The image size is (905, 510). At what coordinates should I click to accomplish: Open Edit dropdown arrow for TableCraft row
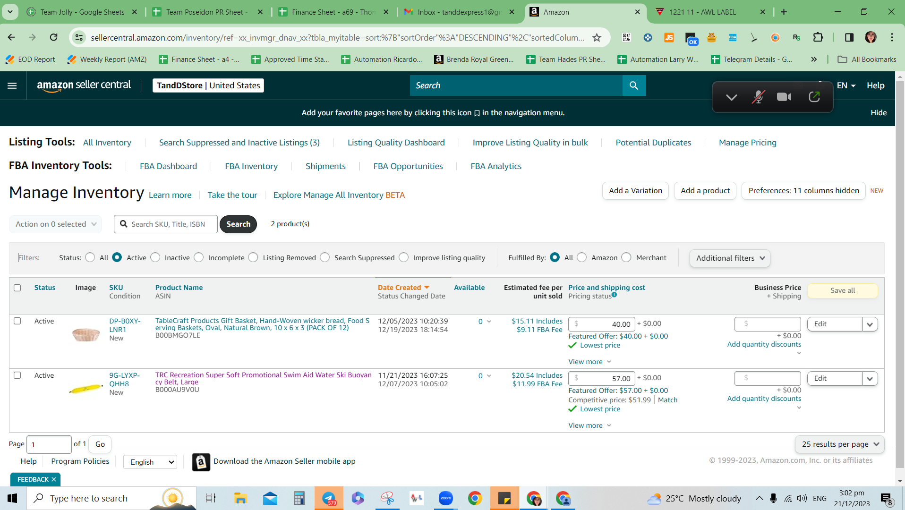[870, 324]
